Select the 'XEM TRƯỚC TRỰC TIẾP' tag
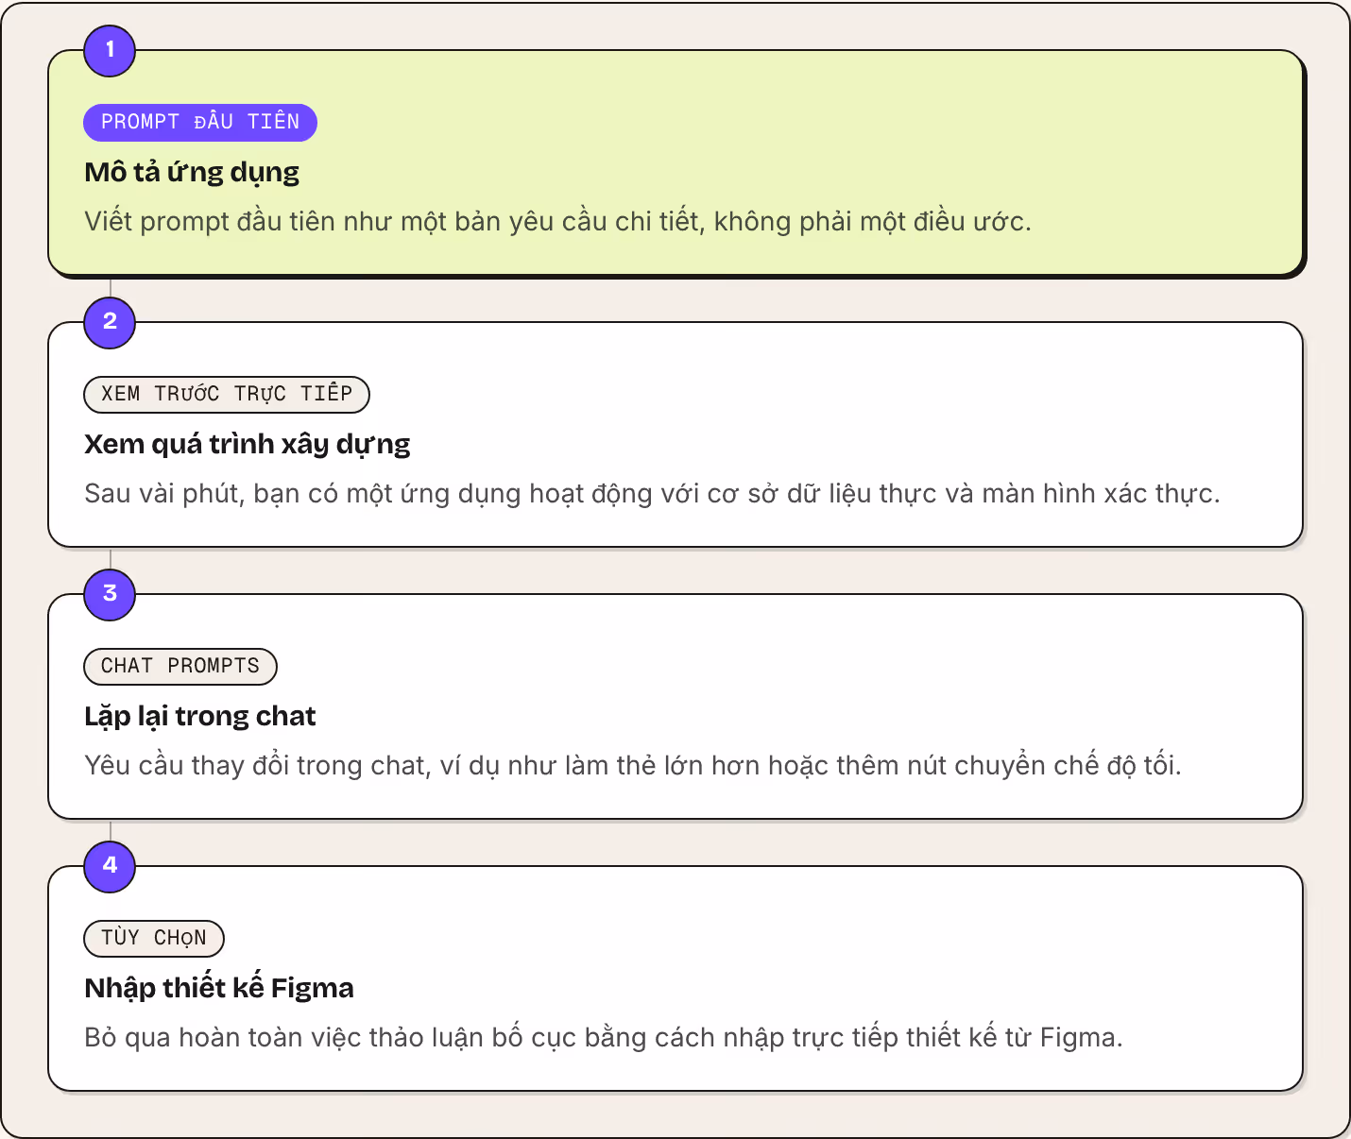 click(227, 395)
